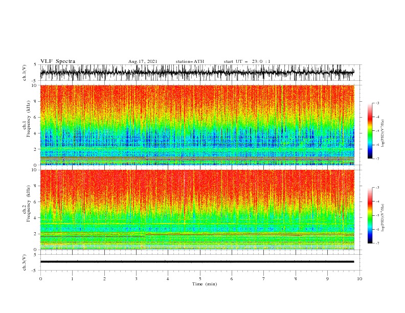This screenshot has height=313, width=405.
Task: Click time axis tick label '10'
Action: 359,279
